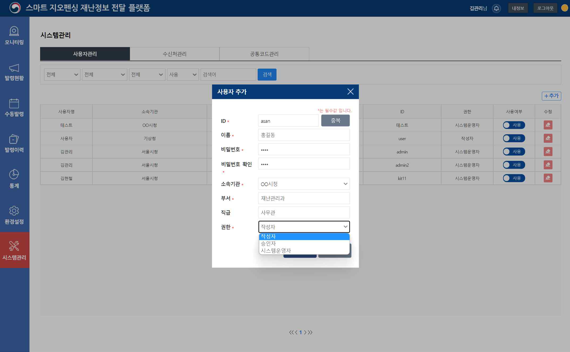Open the first 전체 filter dropdown
Screen dimensions: 570x352
(x=62, y=74)
